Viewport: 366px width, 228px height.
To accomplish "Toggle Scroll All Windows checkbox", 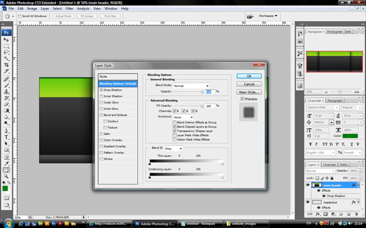I will (x=20, y=16).
